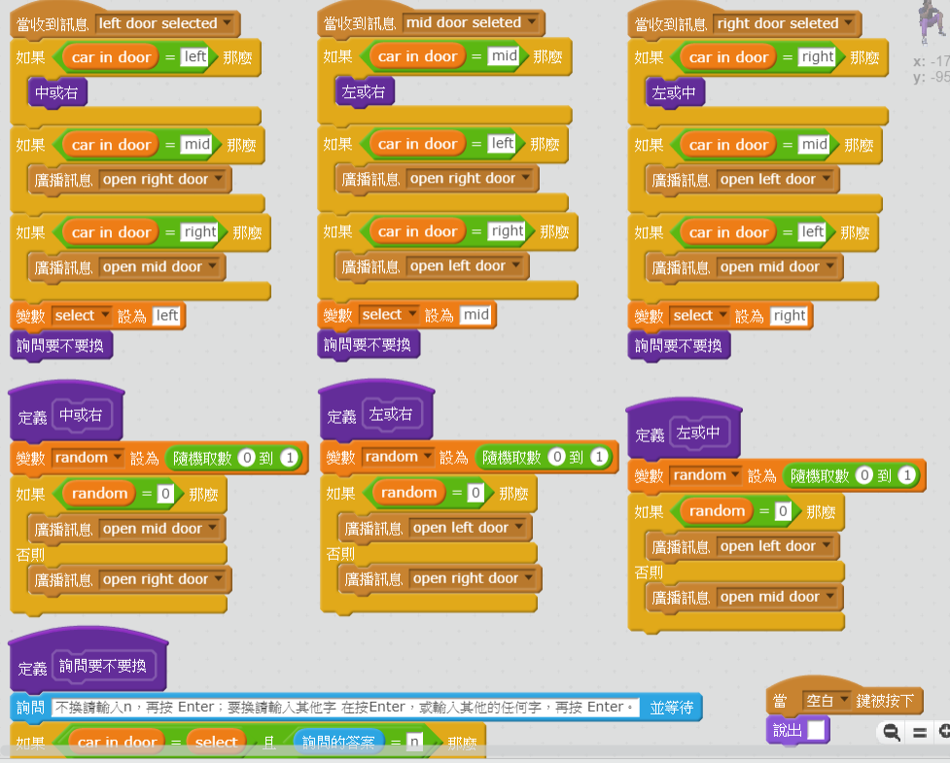Click the 'mid' value in set select to mid block
This screenshot has height=763, width=950.
point(475,315)
